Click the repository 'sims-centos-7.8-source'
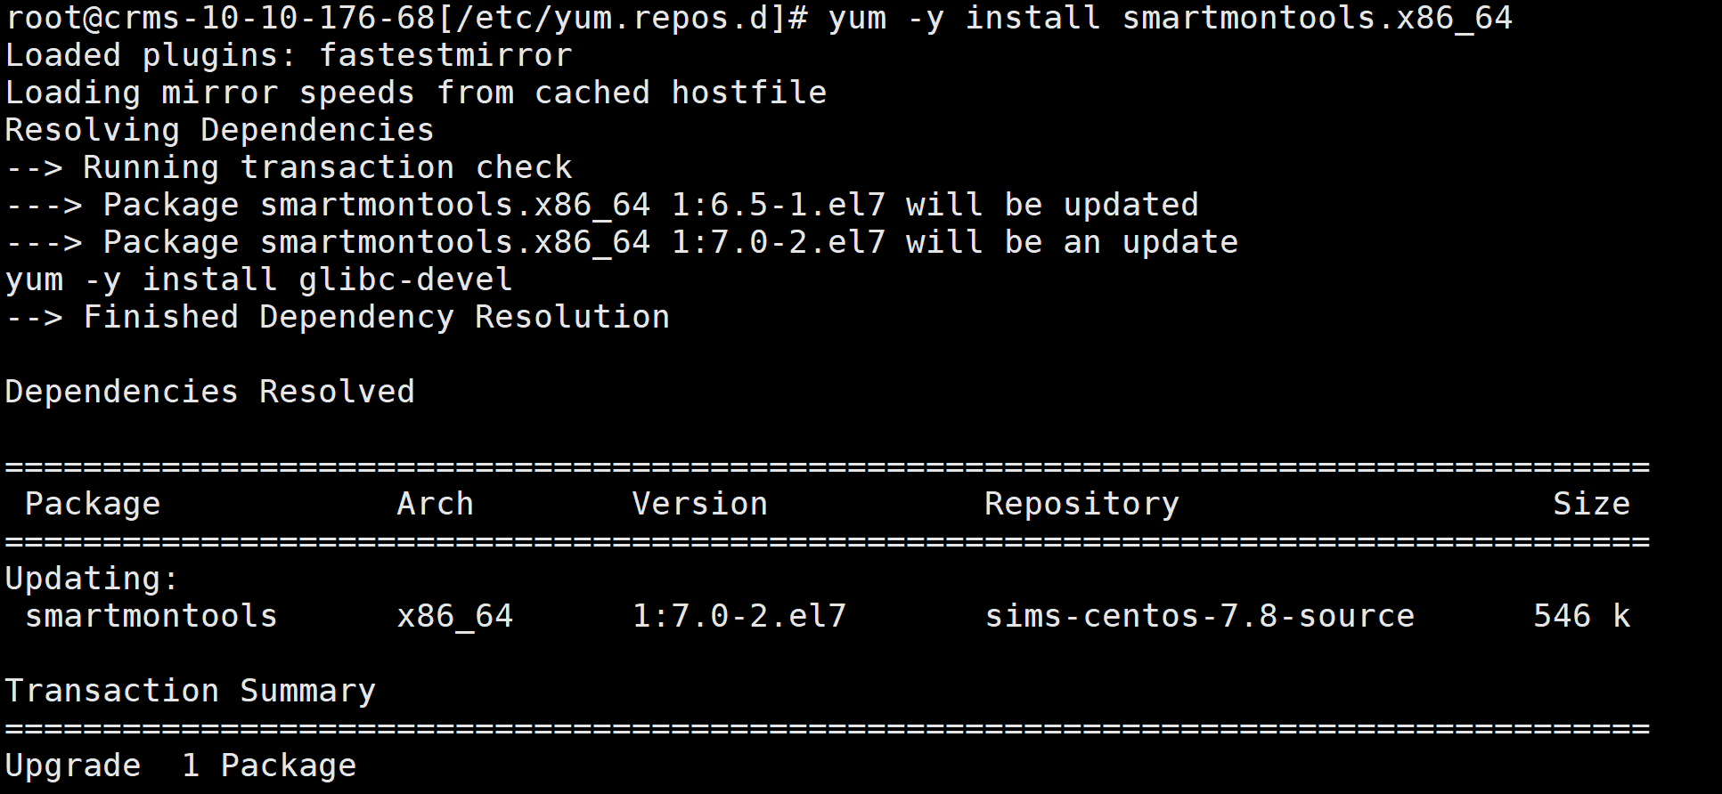Image resolution: width=1722 pixels, height=794 pixels. [x=1199, y=616]
